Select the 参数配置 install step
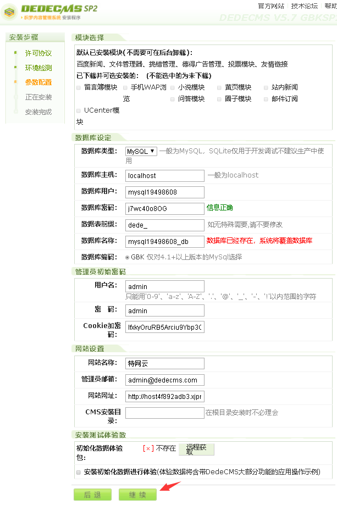 (x=38, y=82)
